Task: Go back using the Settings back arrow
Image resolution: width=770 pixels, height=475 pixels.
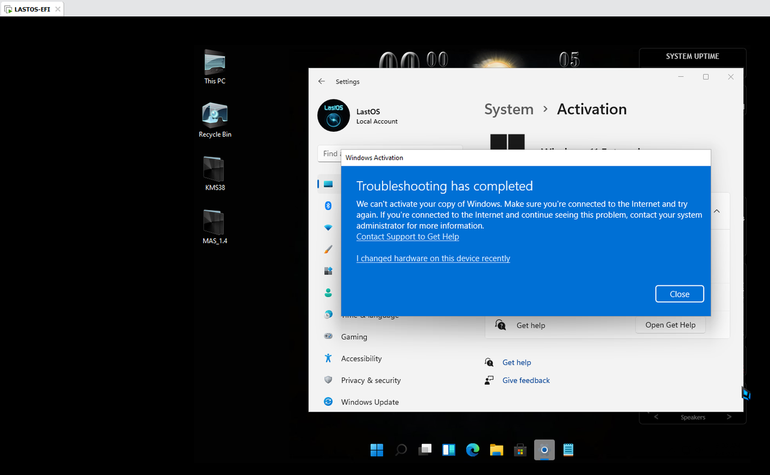Action: tap(322, 81)
